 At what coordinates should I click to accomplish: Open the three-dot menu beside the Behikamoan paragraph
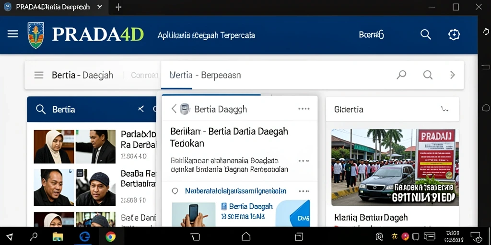[304, 161]
